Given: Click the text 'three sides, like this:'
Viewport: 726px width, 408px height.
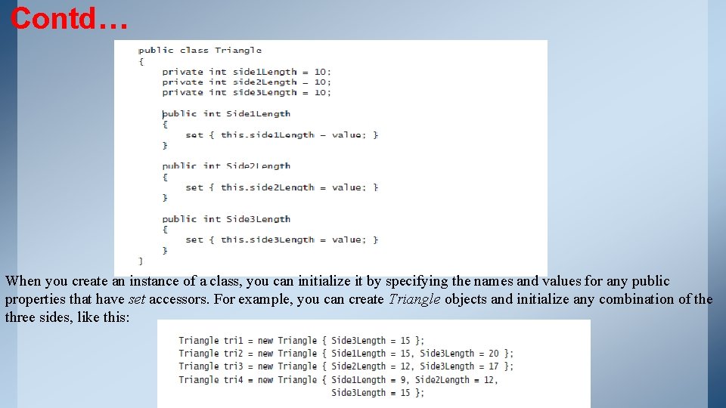Looking at the screenshot, I should (67, 317).
